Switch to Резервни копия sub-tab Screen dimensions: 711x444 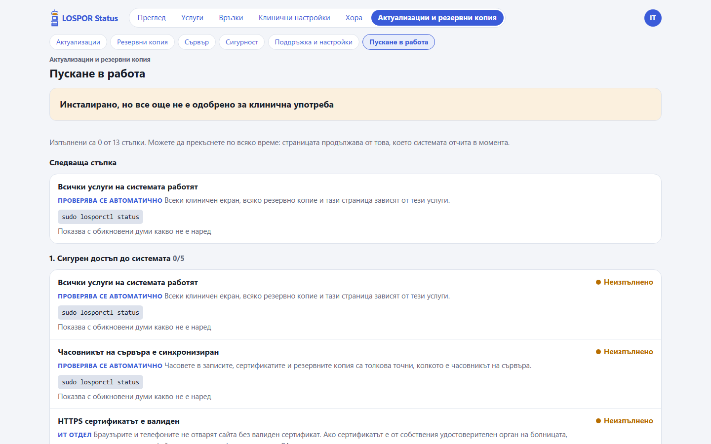click(142, 42)
